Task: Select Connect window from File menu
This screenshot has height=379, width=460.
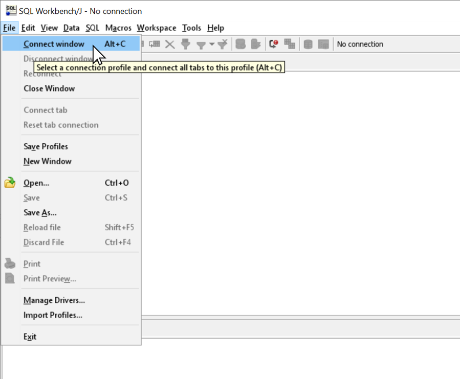Action: [54, 44]
